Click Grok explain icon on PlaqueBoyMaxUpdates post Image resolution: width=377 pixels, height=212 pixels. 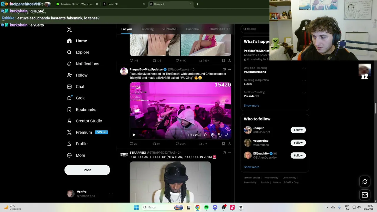224,70
